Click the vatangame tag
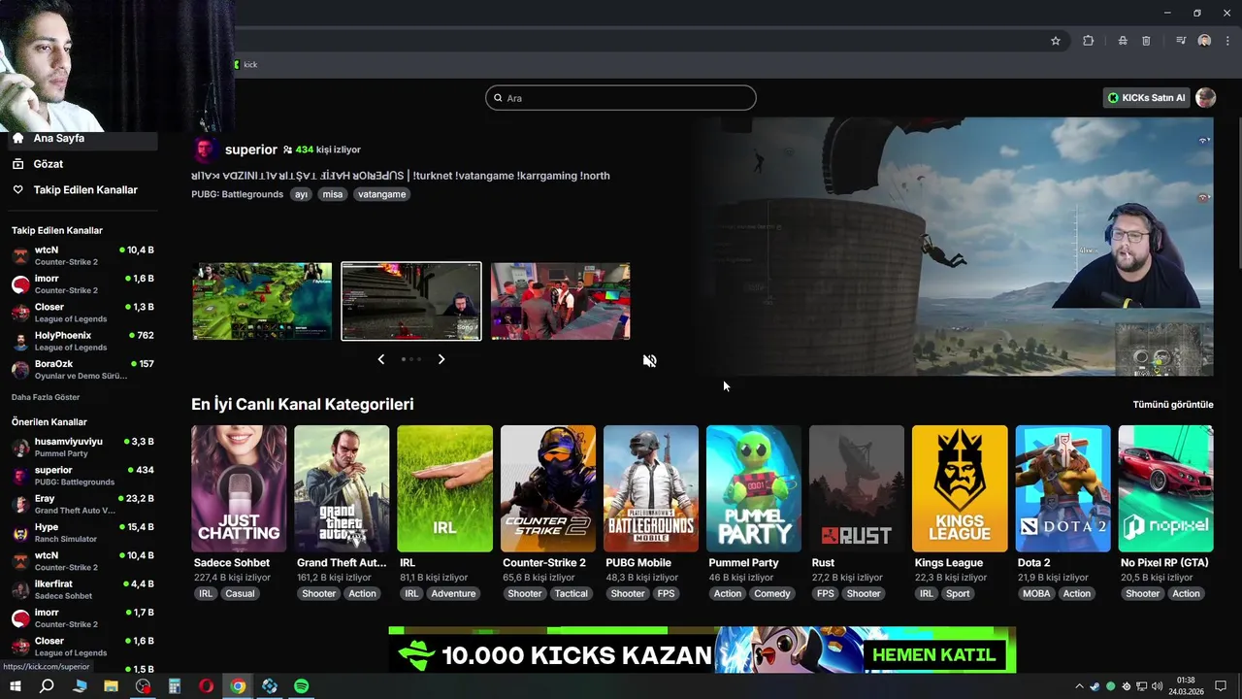1242x699 pixels. tap(381, 194)
